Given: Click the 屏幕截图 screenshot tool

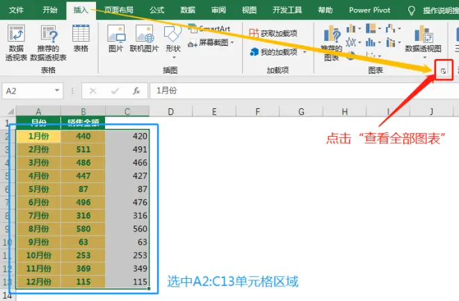Looking at the screenshot, I should coord(208,43).
